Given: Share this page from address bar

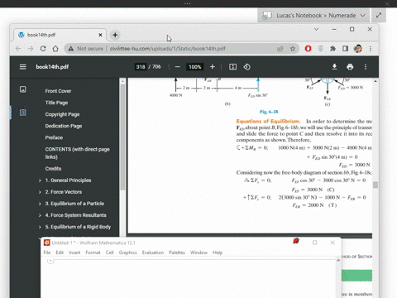Looking at the screenshot, I should (280, 49).
